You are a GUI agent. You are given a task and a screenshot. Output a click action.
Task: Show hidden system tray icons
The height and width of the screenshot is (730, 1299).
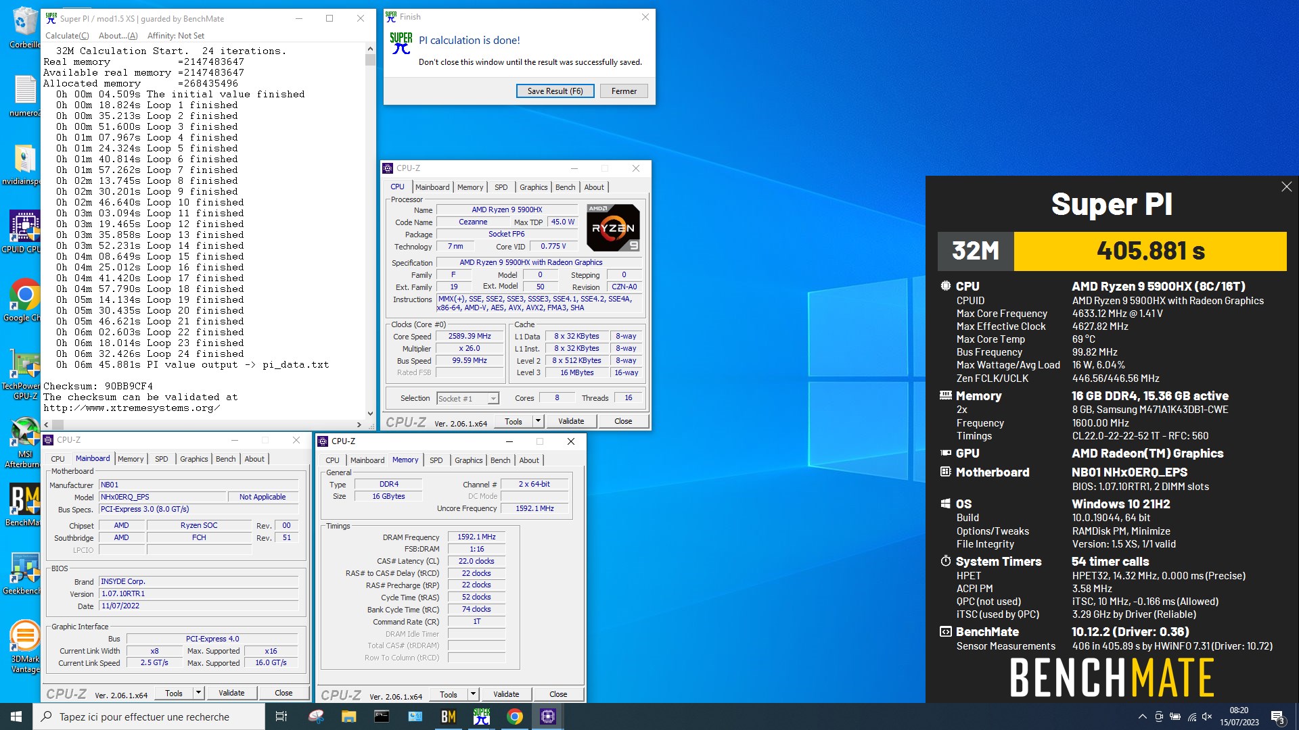pyautogui.click(x=1142, y=716)
